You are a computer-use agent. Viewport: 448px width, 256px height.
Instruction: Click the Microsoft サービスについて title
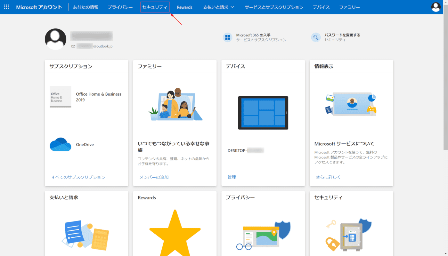point(344,144)
